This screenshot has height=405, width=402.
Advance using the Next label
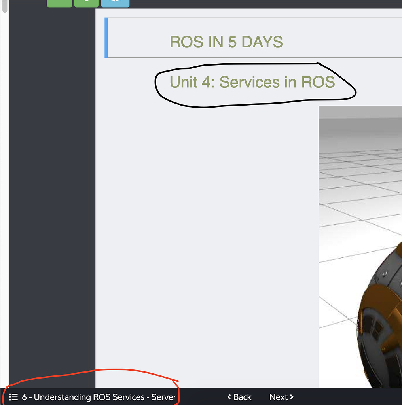(278, 397)
